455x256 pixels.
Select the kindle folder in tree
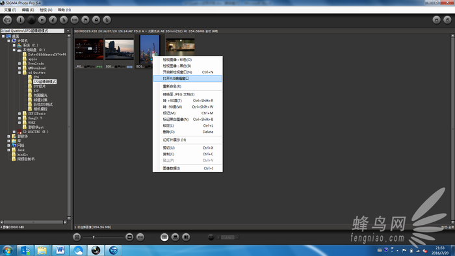22,155
